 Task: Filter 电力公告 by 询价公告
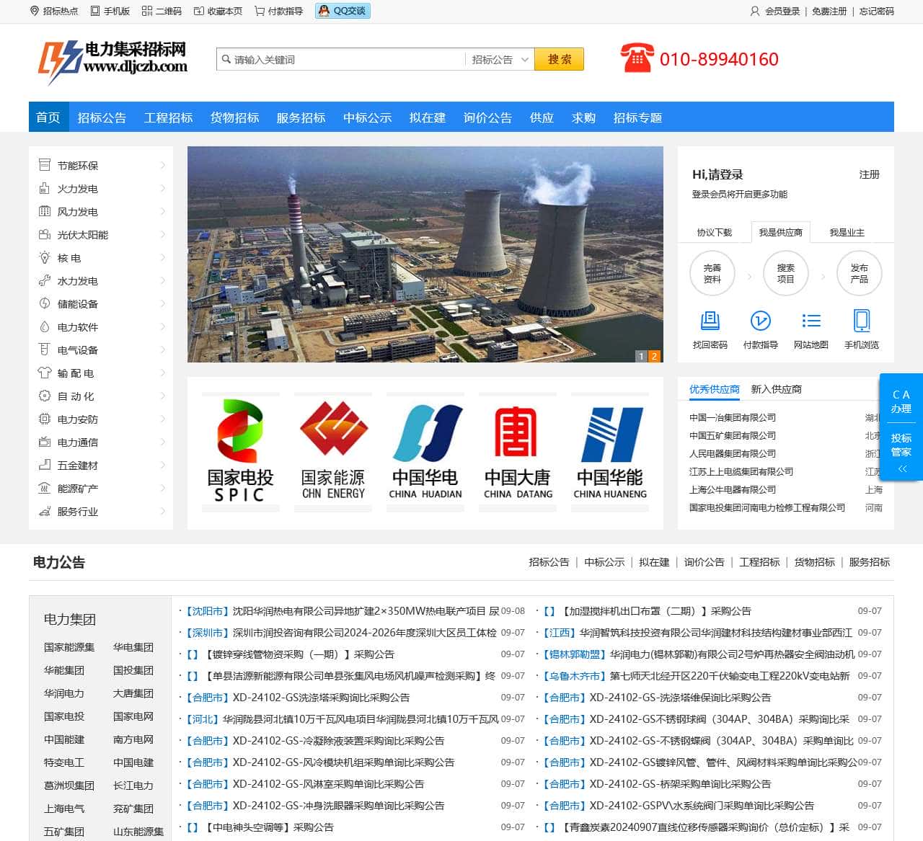tap(704, 562)
